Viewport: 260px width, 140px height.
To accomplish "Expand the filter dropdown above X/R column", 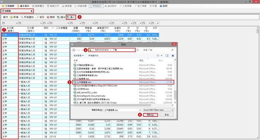I will click(x=157, y=23).
